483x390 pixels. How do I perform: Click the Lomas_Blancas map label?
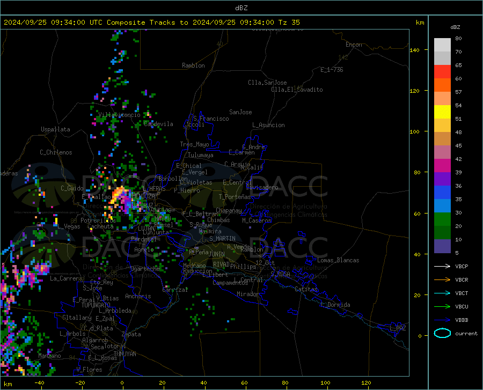click(x=338, y=260)
